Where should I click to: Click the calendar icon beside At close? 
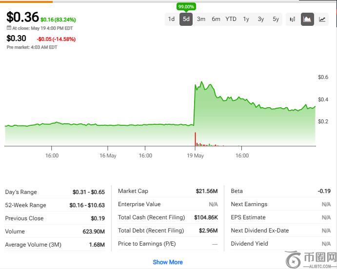[9, 28]
